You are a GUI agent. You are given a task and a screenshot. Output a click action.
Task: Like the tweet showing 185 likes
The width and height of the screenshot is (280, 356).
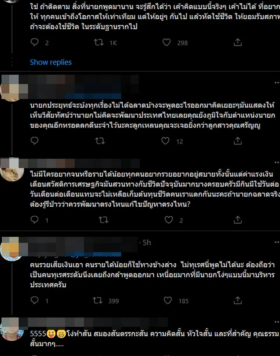pyautogui.click(x=168, y=301)
